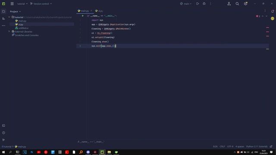Open Python 3.11 interpreter selector
Viewport: 276px width, 155px height.
click(257, 146)
